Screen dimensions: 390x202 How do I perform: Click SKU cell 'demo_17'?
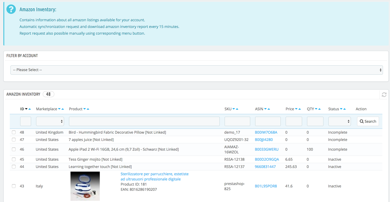click(x=232, y=132)
